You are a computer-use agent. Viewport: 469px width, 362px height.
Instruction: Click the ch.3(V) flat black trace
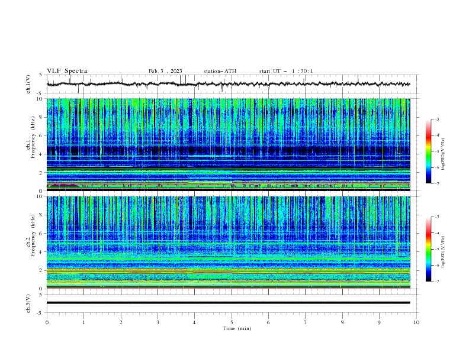(229, 303)
